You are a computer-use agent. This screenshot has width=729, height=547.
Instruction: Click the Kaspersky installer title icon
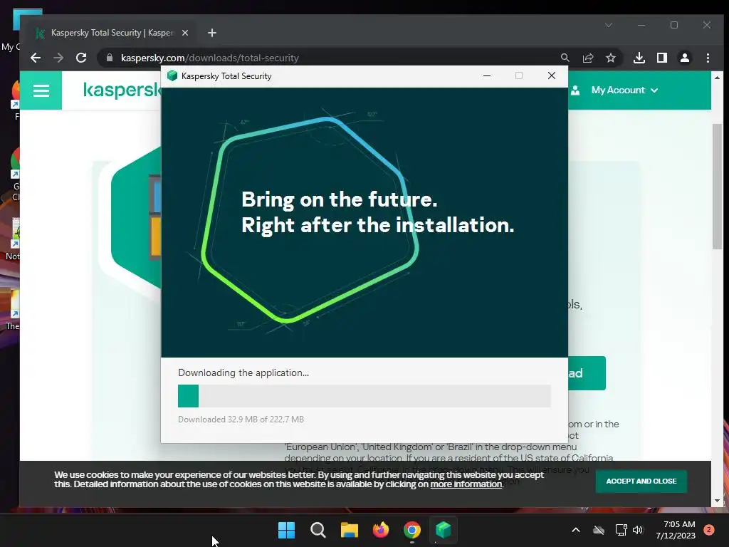pyautogui.click(x=172, y=75)
